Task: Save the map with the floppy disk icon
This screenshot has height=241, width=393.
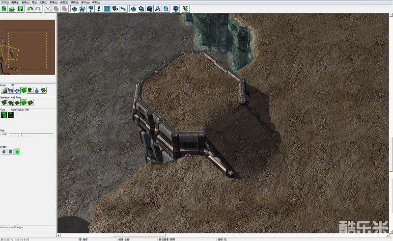Action: [x=20, y=9]
